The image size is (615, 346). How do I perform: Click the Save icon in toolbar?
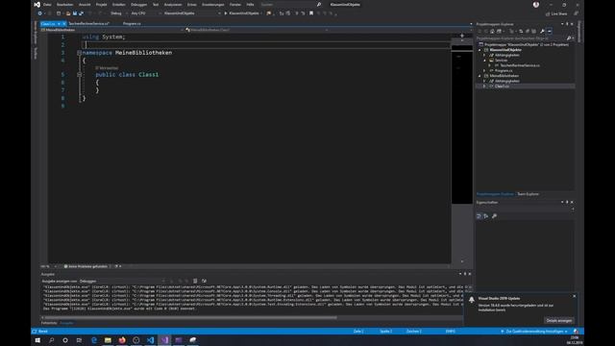75,13
